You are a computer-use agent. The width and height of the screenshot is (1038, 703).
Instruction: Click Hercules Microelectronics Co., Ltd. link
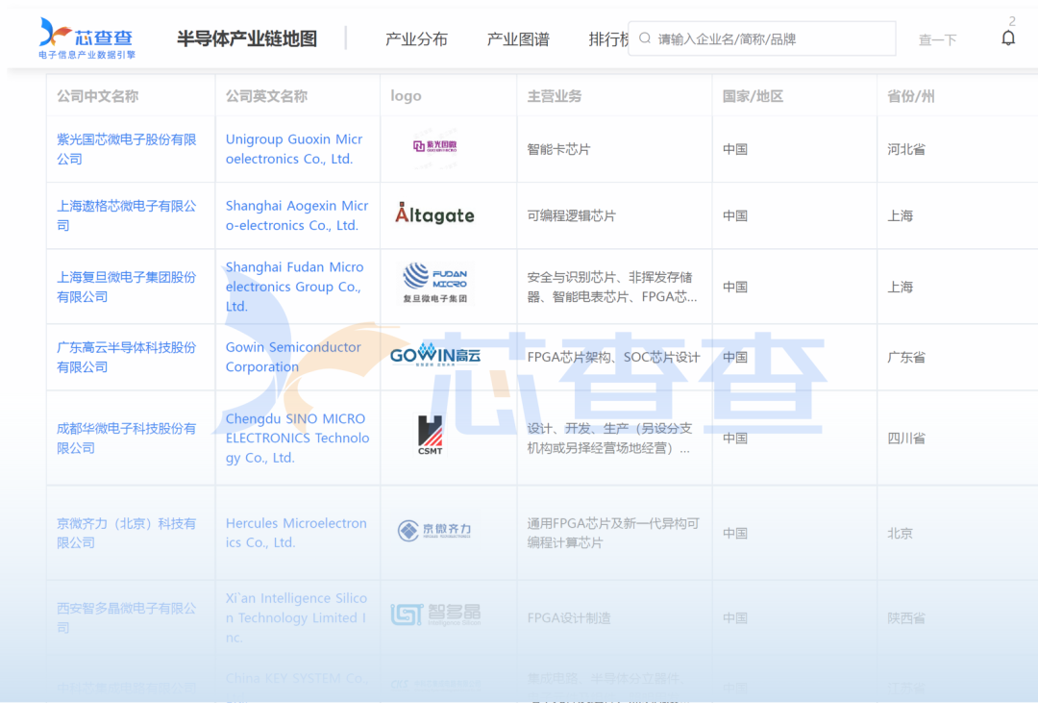point(296,533)
